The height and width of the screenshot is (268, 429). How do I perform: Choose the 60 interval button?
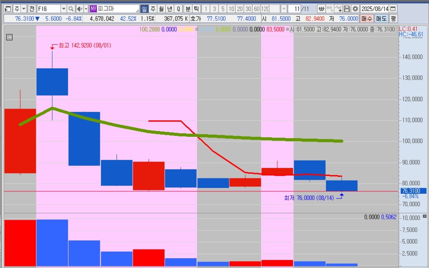click(257, 9)
